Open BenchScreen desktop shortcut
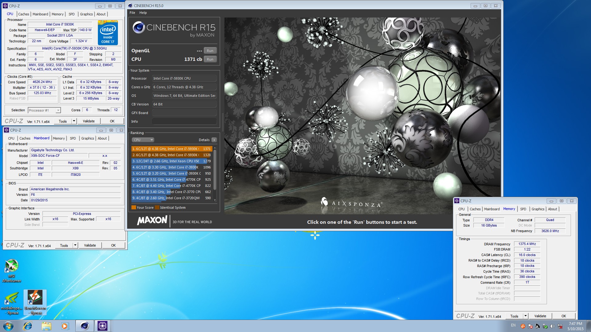This screenshot has height=332, width=591. [35, 303]
